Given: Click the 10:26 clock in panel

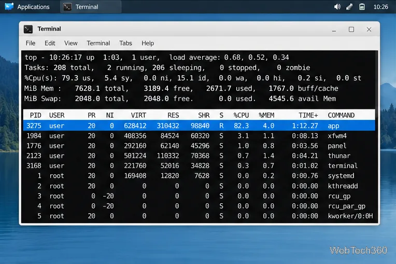Looking at the screenshot, I should [380, 7].
